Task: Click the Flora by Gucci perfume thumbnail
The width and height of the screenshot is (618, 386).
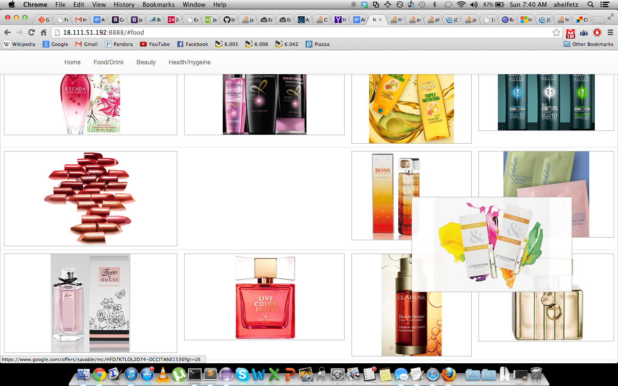Action: click(90, 303)
